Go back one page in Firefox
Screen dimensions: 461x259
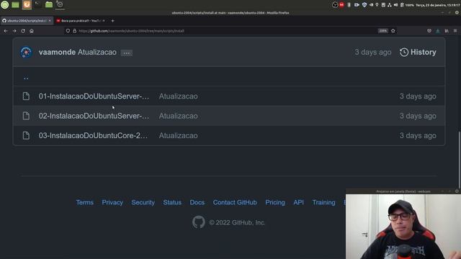(x=6, y=31)
